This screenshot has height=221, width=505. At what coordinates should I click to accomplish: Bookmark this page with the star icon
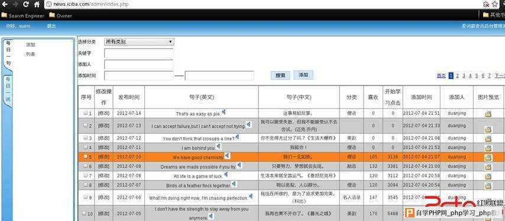[495, 4]
